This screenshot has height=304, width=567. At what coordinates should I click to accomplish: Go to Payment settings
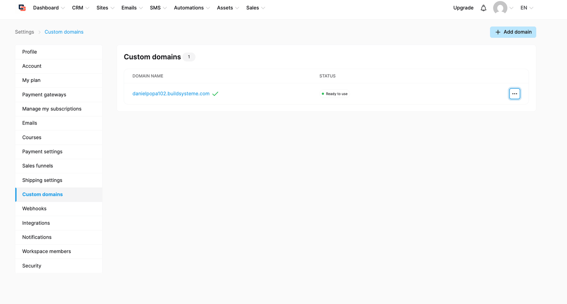pos(59,152)
